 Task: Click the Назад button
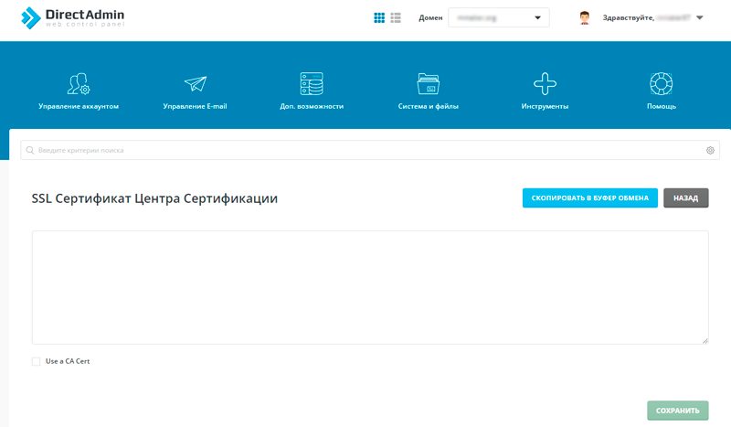685,197
